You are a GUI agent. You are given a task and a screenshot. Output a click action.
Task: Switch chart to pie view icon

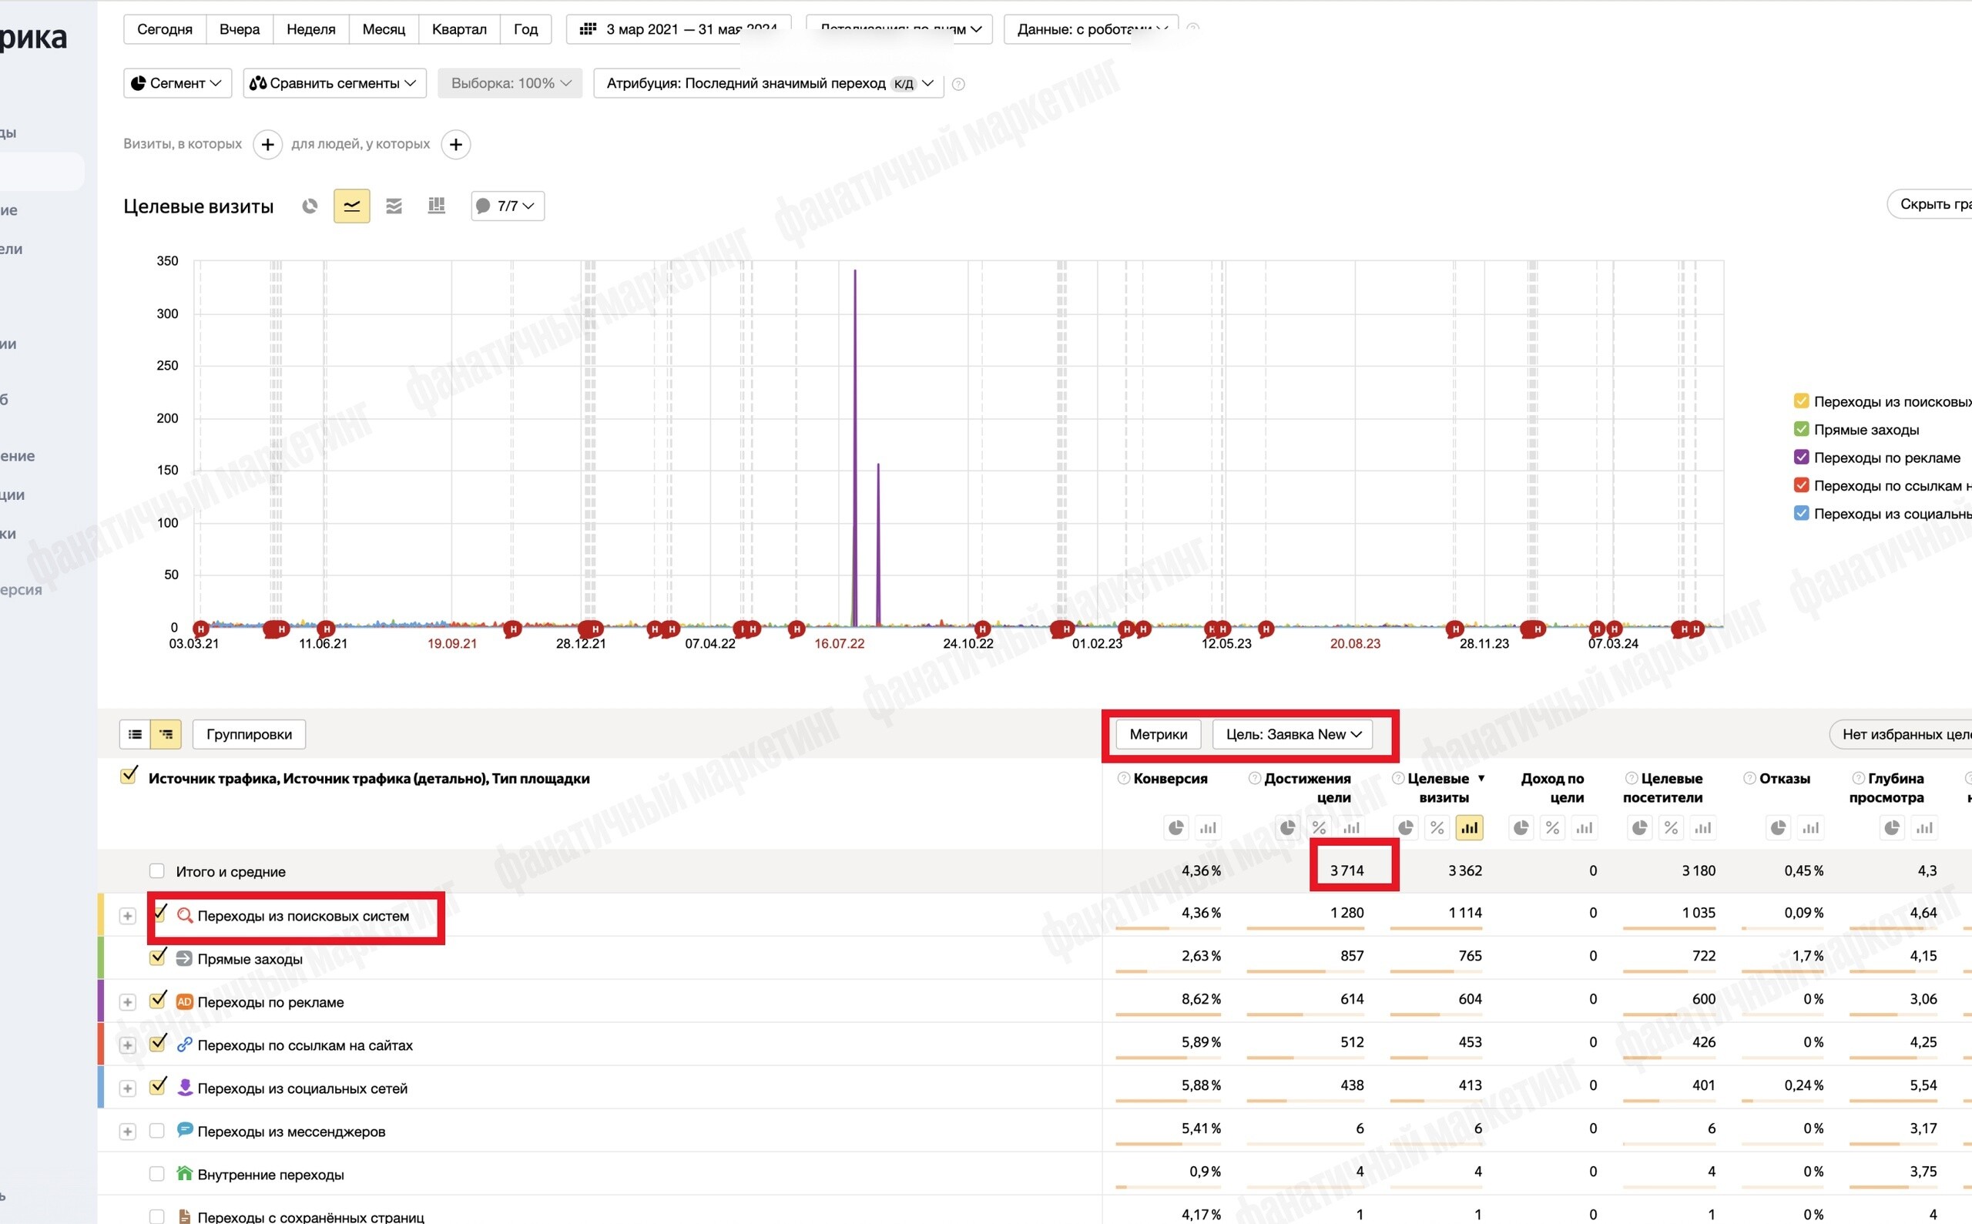[x=309, y=206]
